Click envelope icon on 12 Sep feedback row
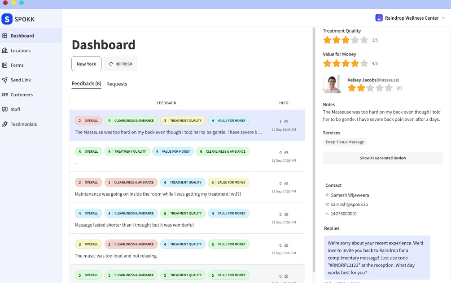451x283 pixels. 286,122
